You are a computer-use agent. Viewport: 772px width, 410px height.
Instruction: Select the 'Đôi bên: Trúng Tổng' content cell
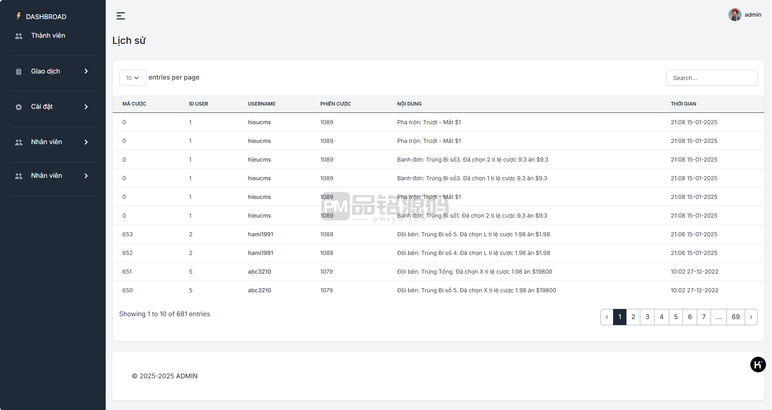(x=474, y=272)
